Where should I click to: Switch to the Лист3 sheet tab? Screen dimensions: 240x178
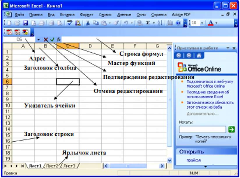click(x=69, y=166)
